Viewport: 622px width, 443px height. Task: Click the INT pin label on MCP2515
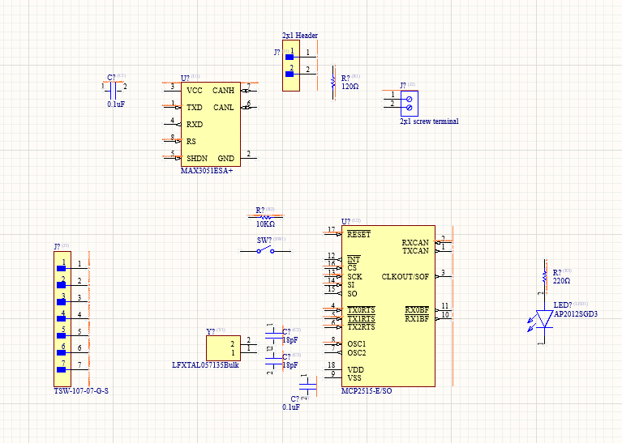(x=354, y=259)
